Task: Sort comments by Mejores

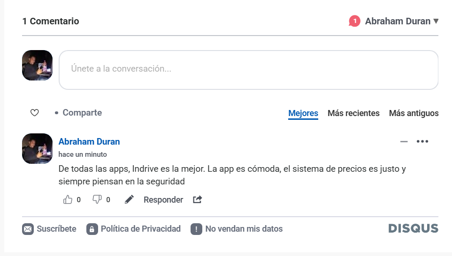Action: coord(303,113)
